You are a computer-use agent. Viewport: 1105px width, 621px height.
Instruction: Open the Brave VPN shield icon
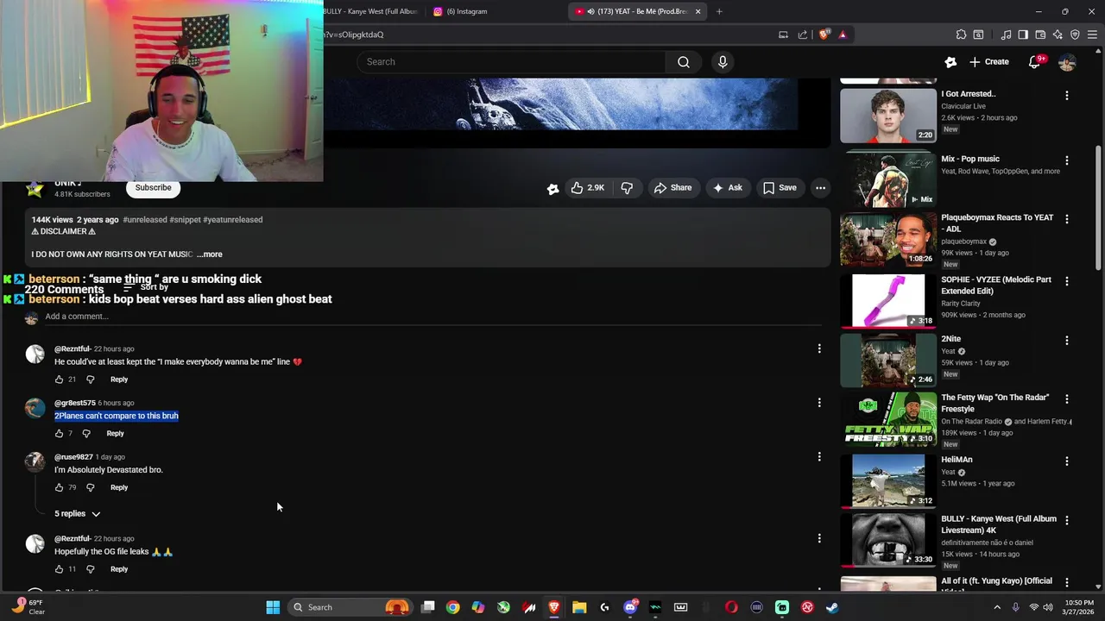pyautogui.click(x=1075, y=34)
